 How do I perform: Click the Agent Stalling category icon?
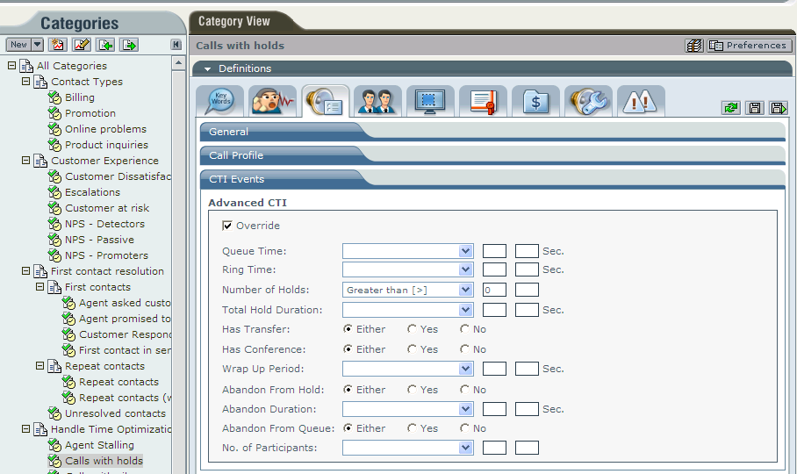[54, 445]
